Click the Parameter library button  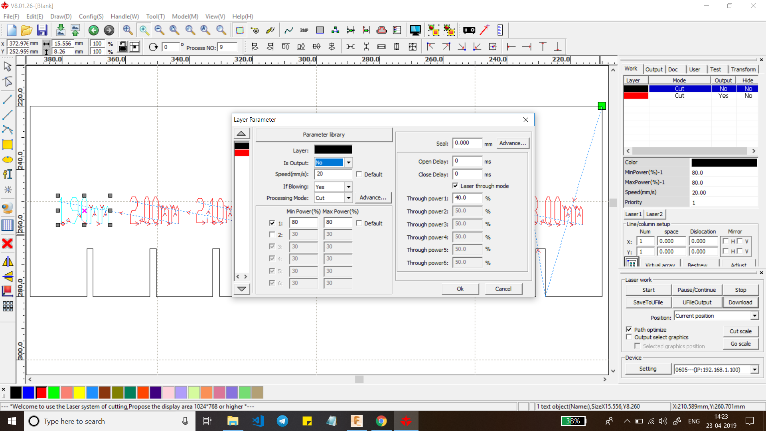(324, 134)
